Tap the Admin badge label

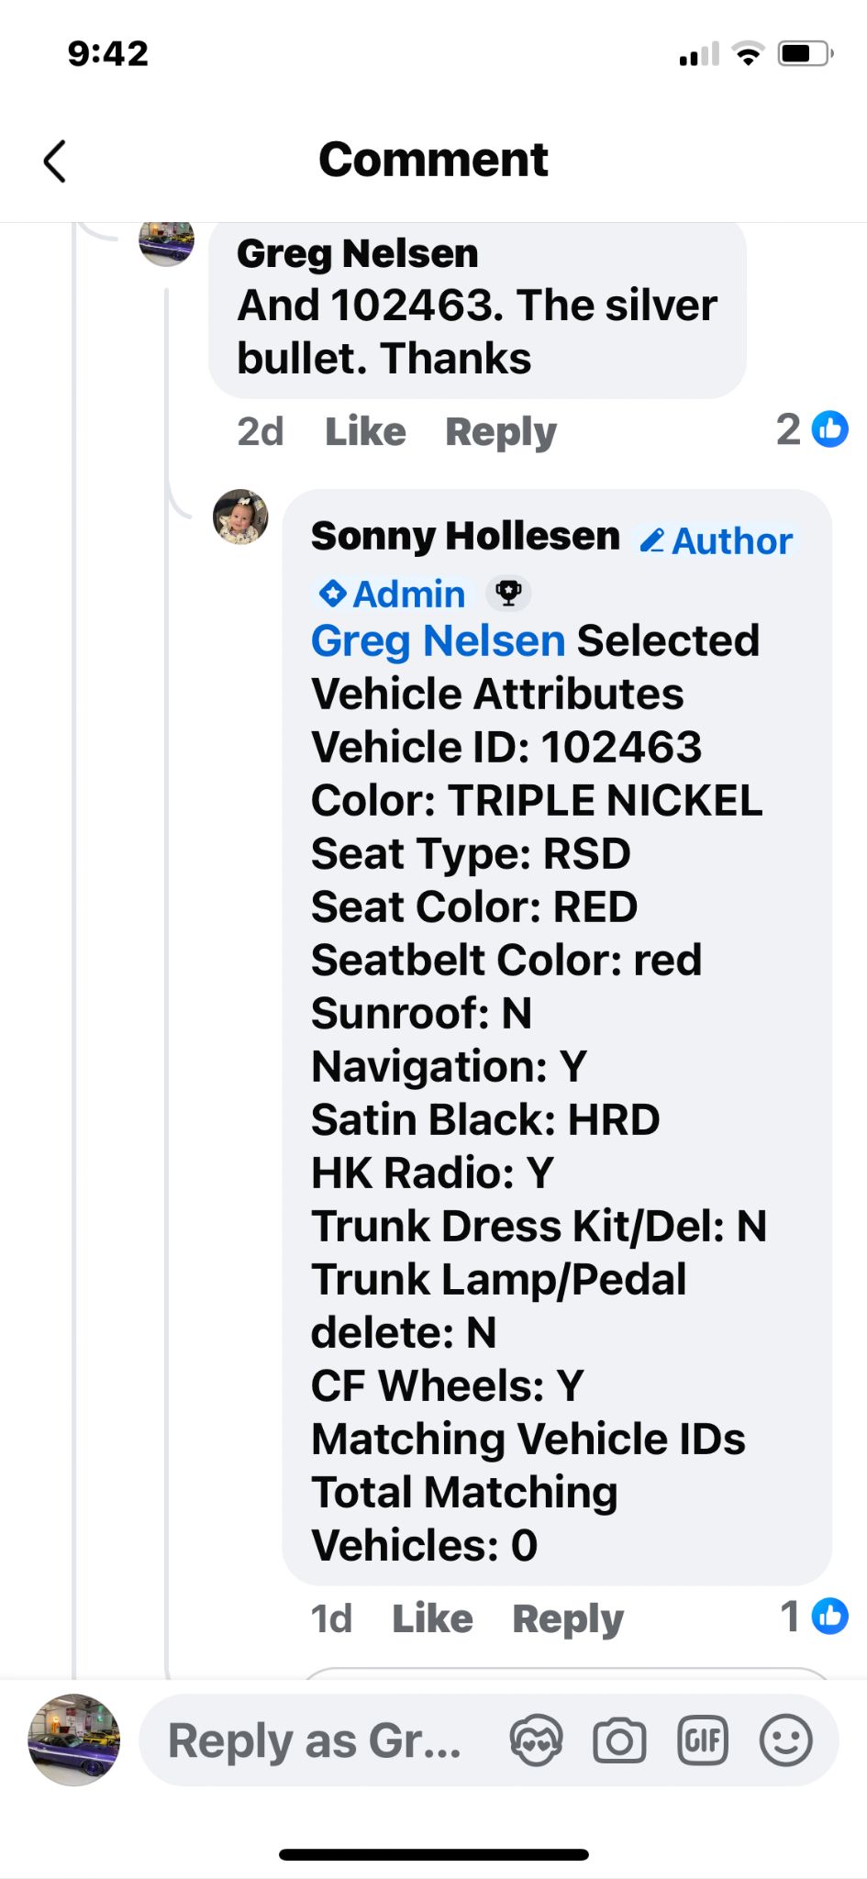tap(393, 594)
